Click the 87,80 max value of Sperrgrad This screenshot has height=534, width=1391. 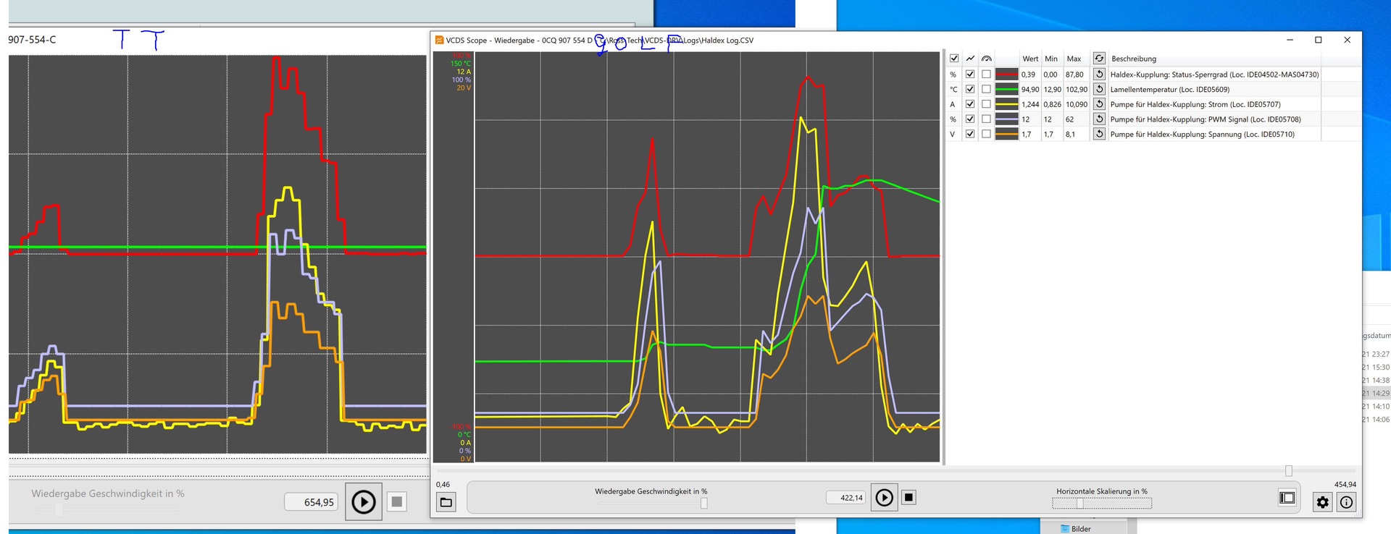point(1074,75)
